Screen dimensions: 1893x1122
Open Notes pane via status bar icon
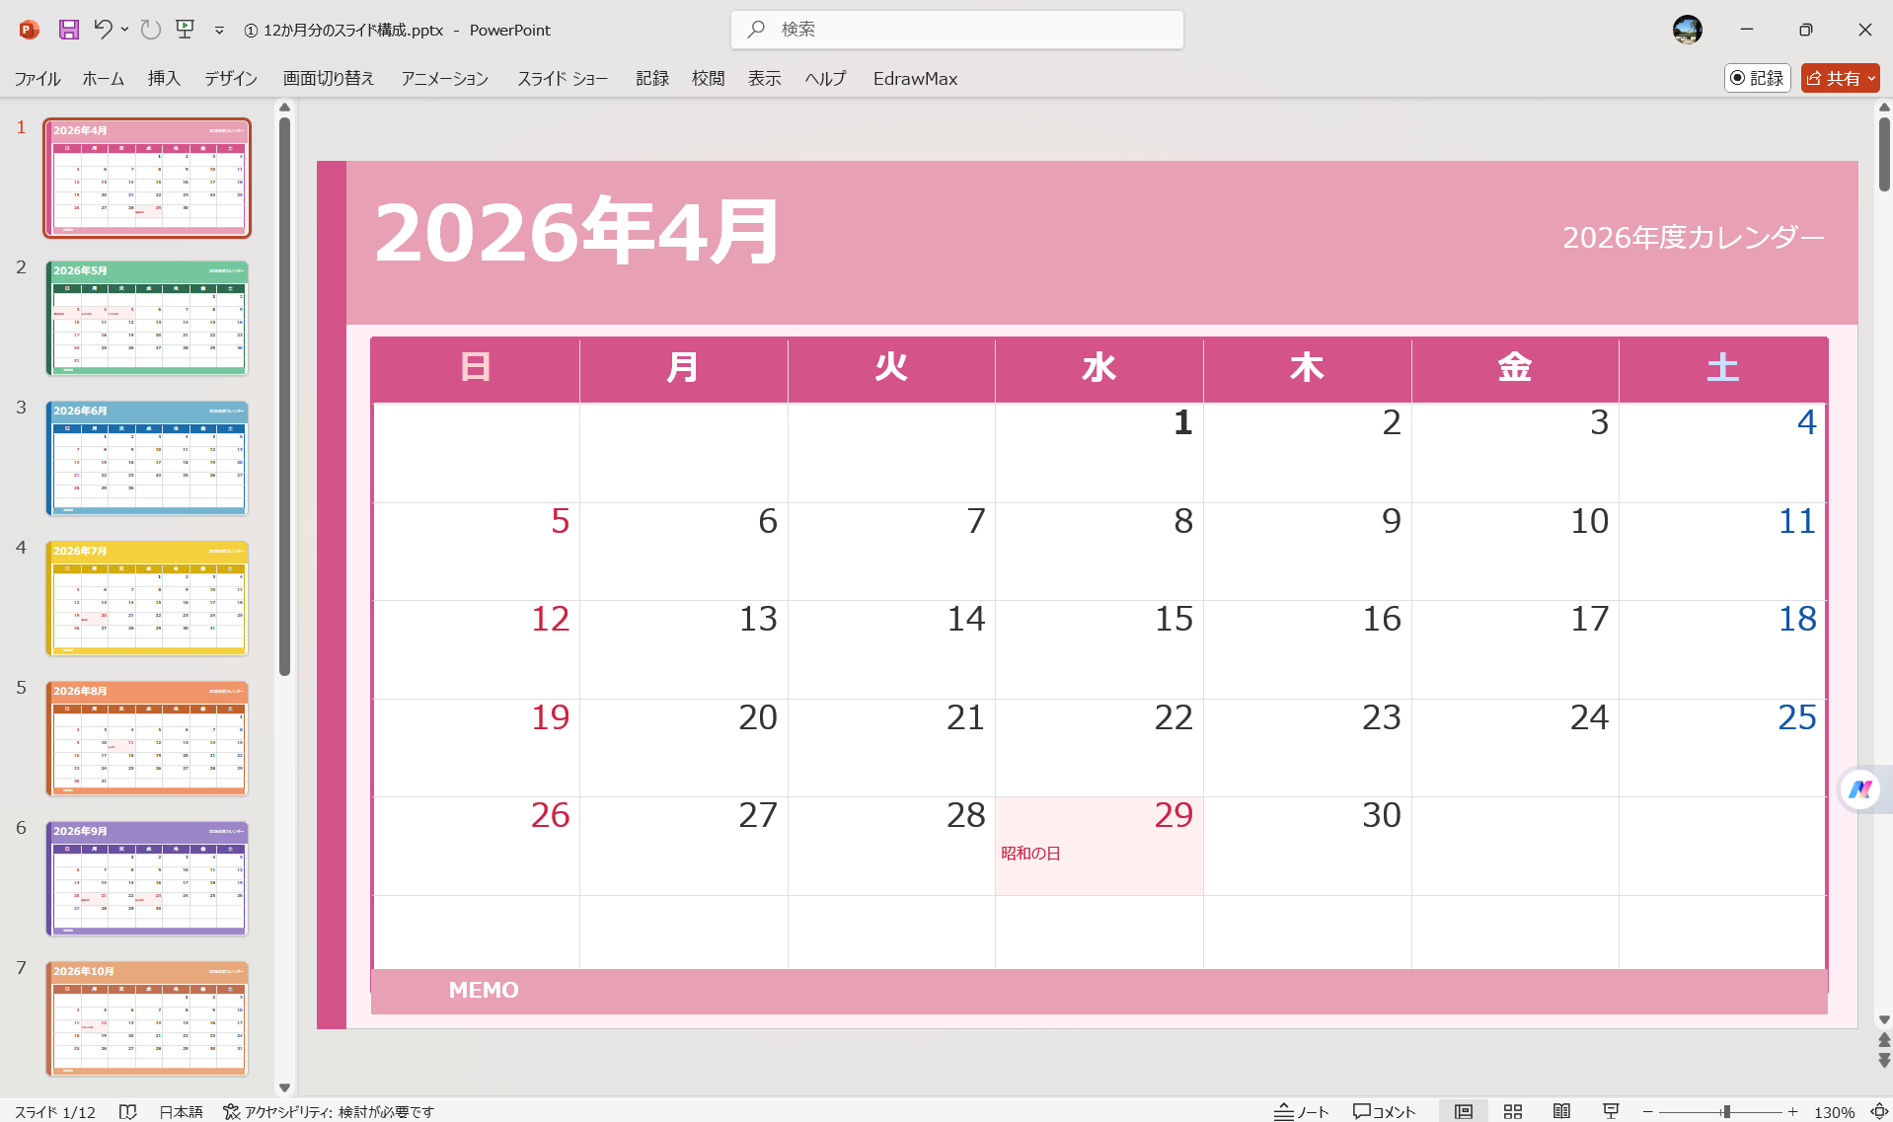point(1302,1111)
